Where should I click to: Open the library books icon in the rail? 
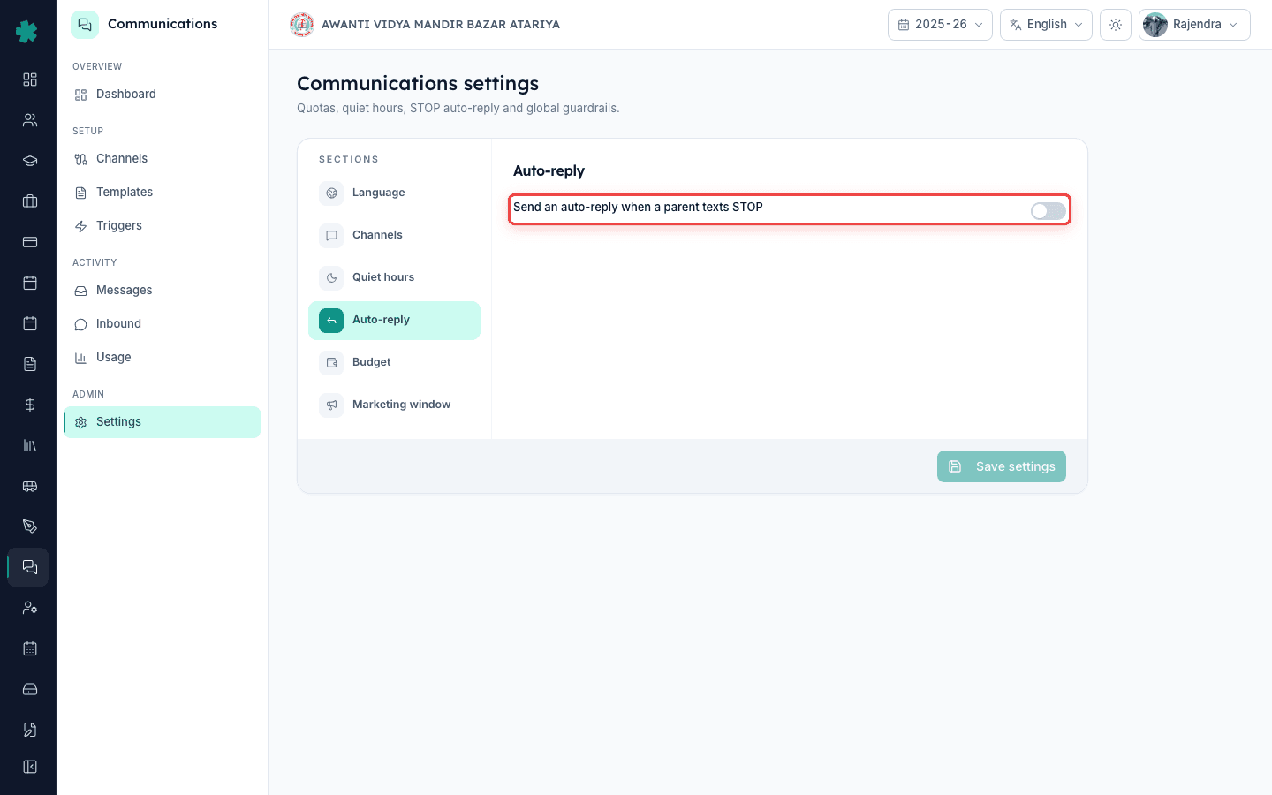point(30,445)
